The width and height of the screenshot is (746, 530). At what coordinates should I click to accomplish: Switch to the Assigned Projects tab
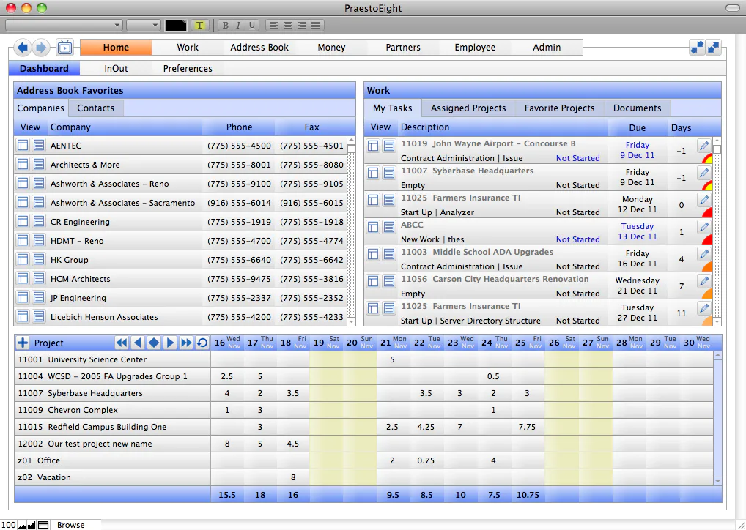coord(468,108)
